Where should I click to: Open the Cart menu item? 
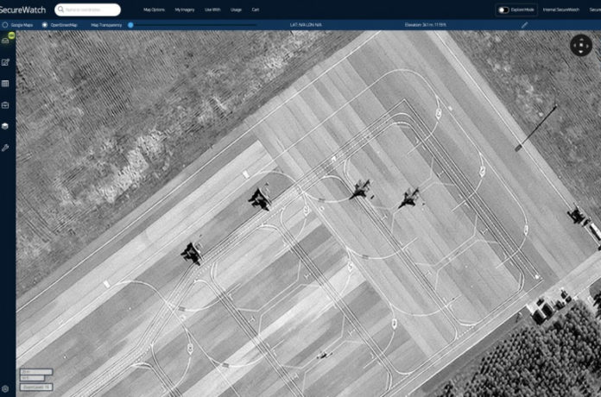pos(256,9)
